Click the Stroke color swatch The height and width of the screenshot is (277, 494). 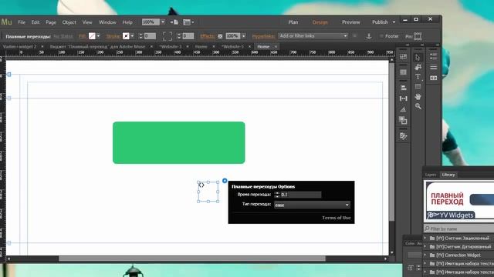pyautogui.click(x=126, y=36)
